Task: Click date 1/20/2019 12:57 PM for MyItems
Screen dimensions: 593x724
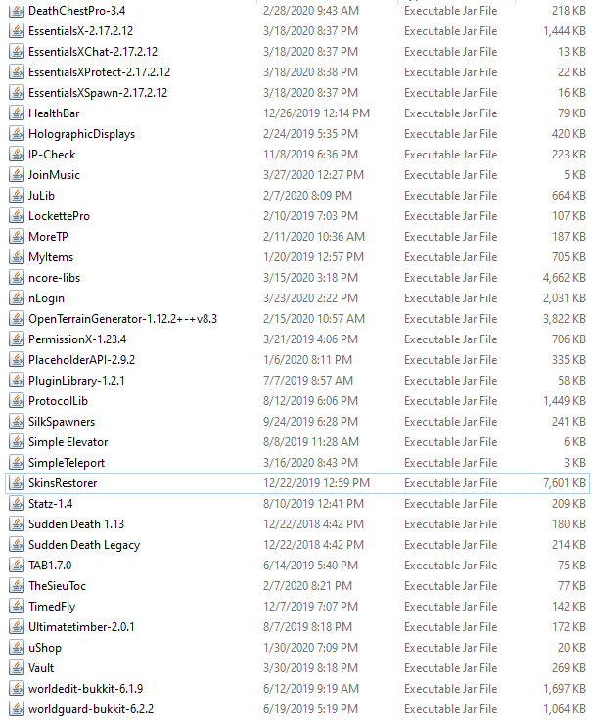Action: pos(313,257)
